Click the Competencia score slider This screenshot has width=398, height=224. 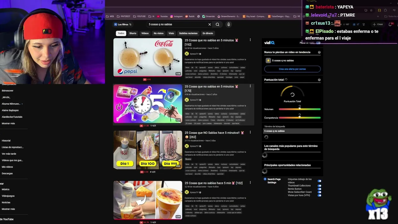click(x=299, y=118)
